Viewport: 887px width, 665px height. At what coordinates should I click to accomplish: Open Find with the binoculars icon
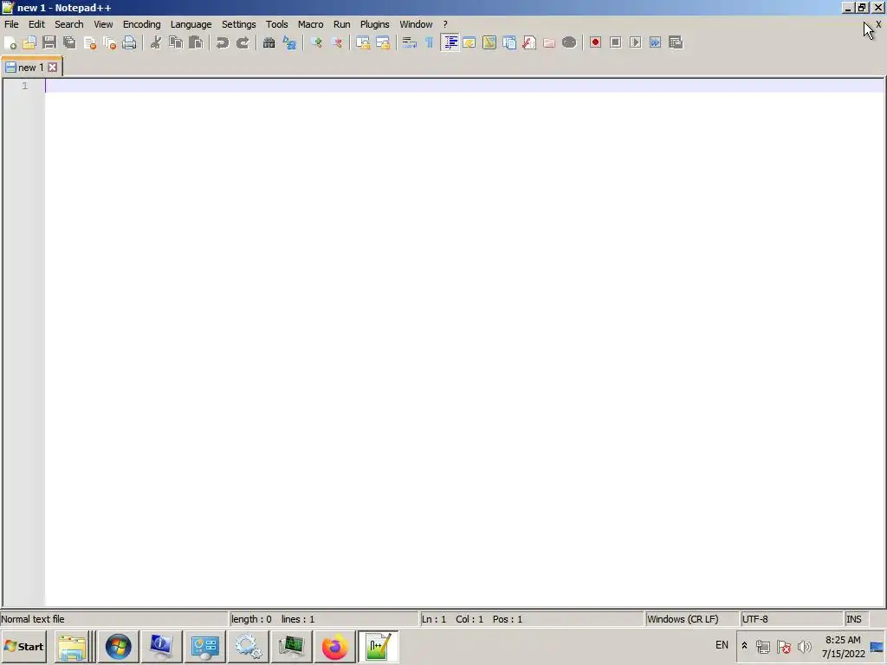pos(269,43)
